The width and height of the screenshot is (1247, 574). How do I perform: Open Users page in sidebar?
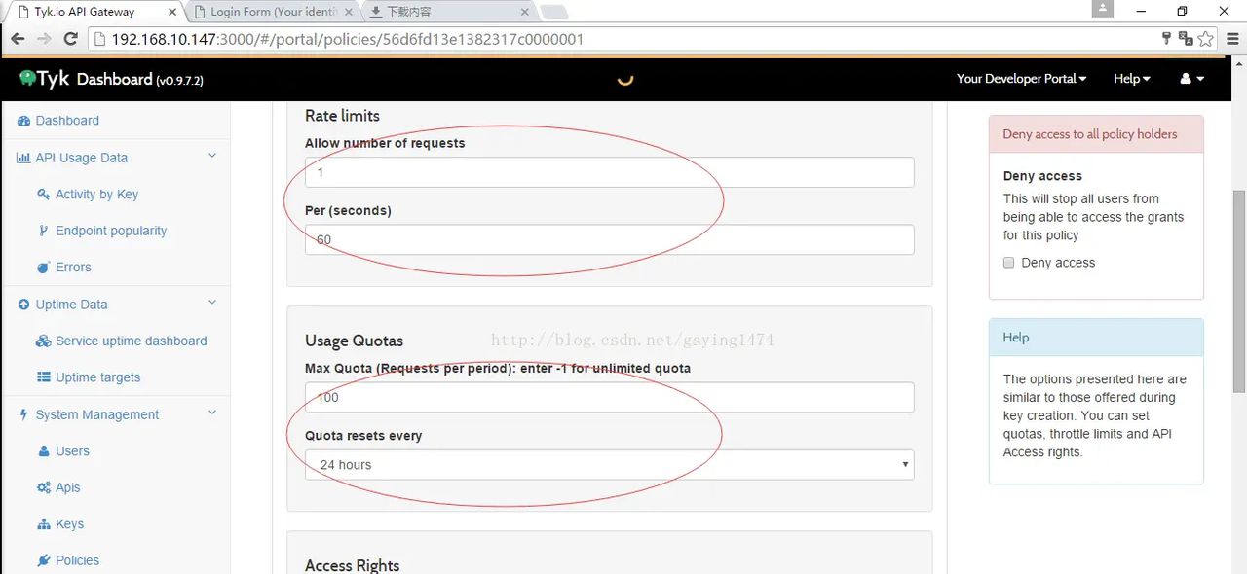72,451
